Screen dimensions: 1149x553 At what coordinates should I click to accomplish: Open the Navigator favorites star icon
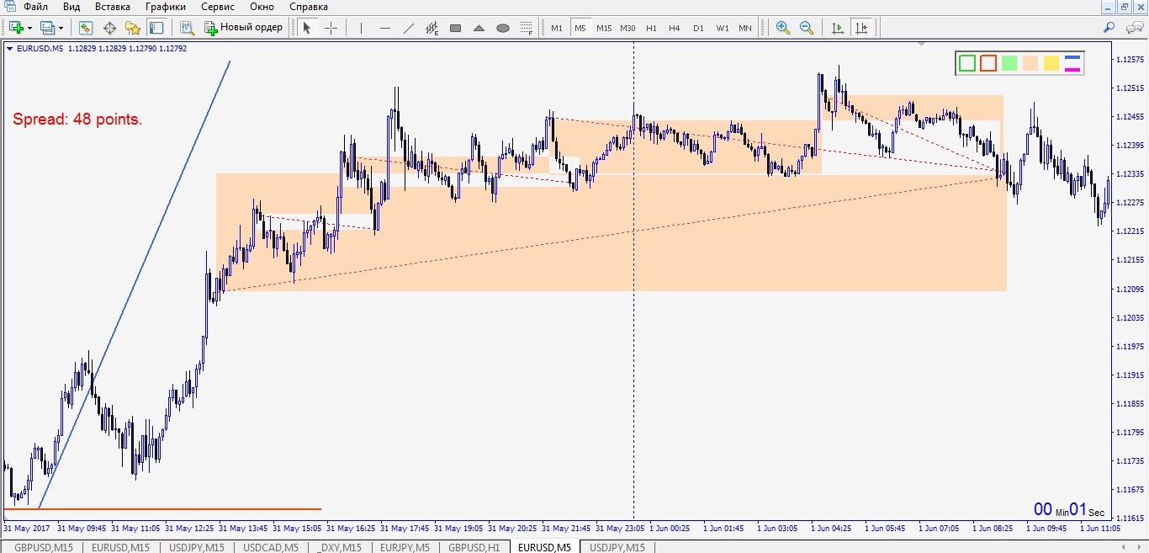133,28
